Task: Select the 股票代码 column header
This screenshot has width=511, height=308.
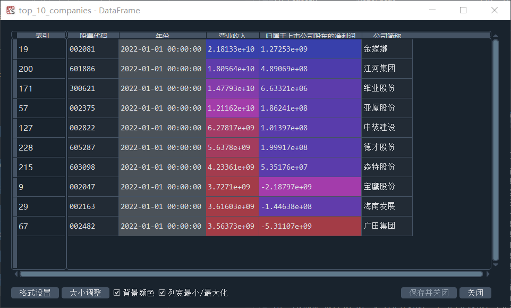Action: pos(93,35)
